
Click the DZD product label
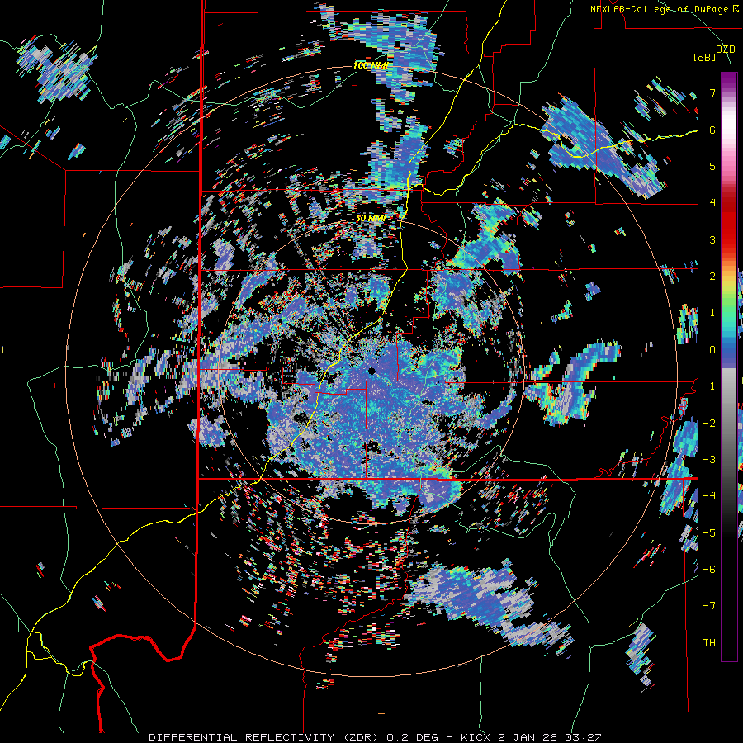(x=725, y=50)
